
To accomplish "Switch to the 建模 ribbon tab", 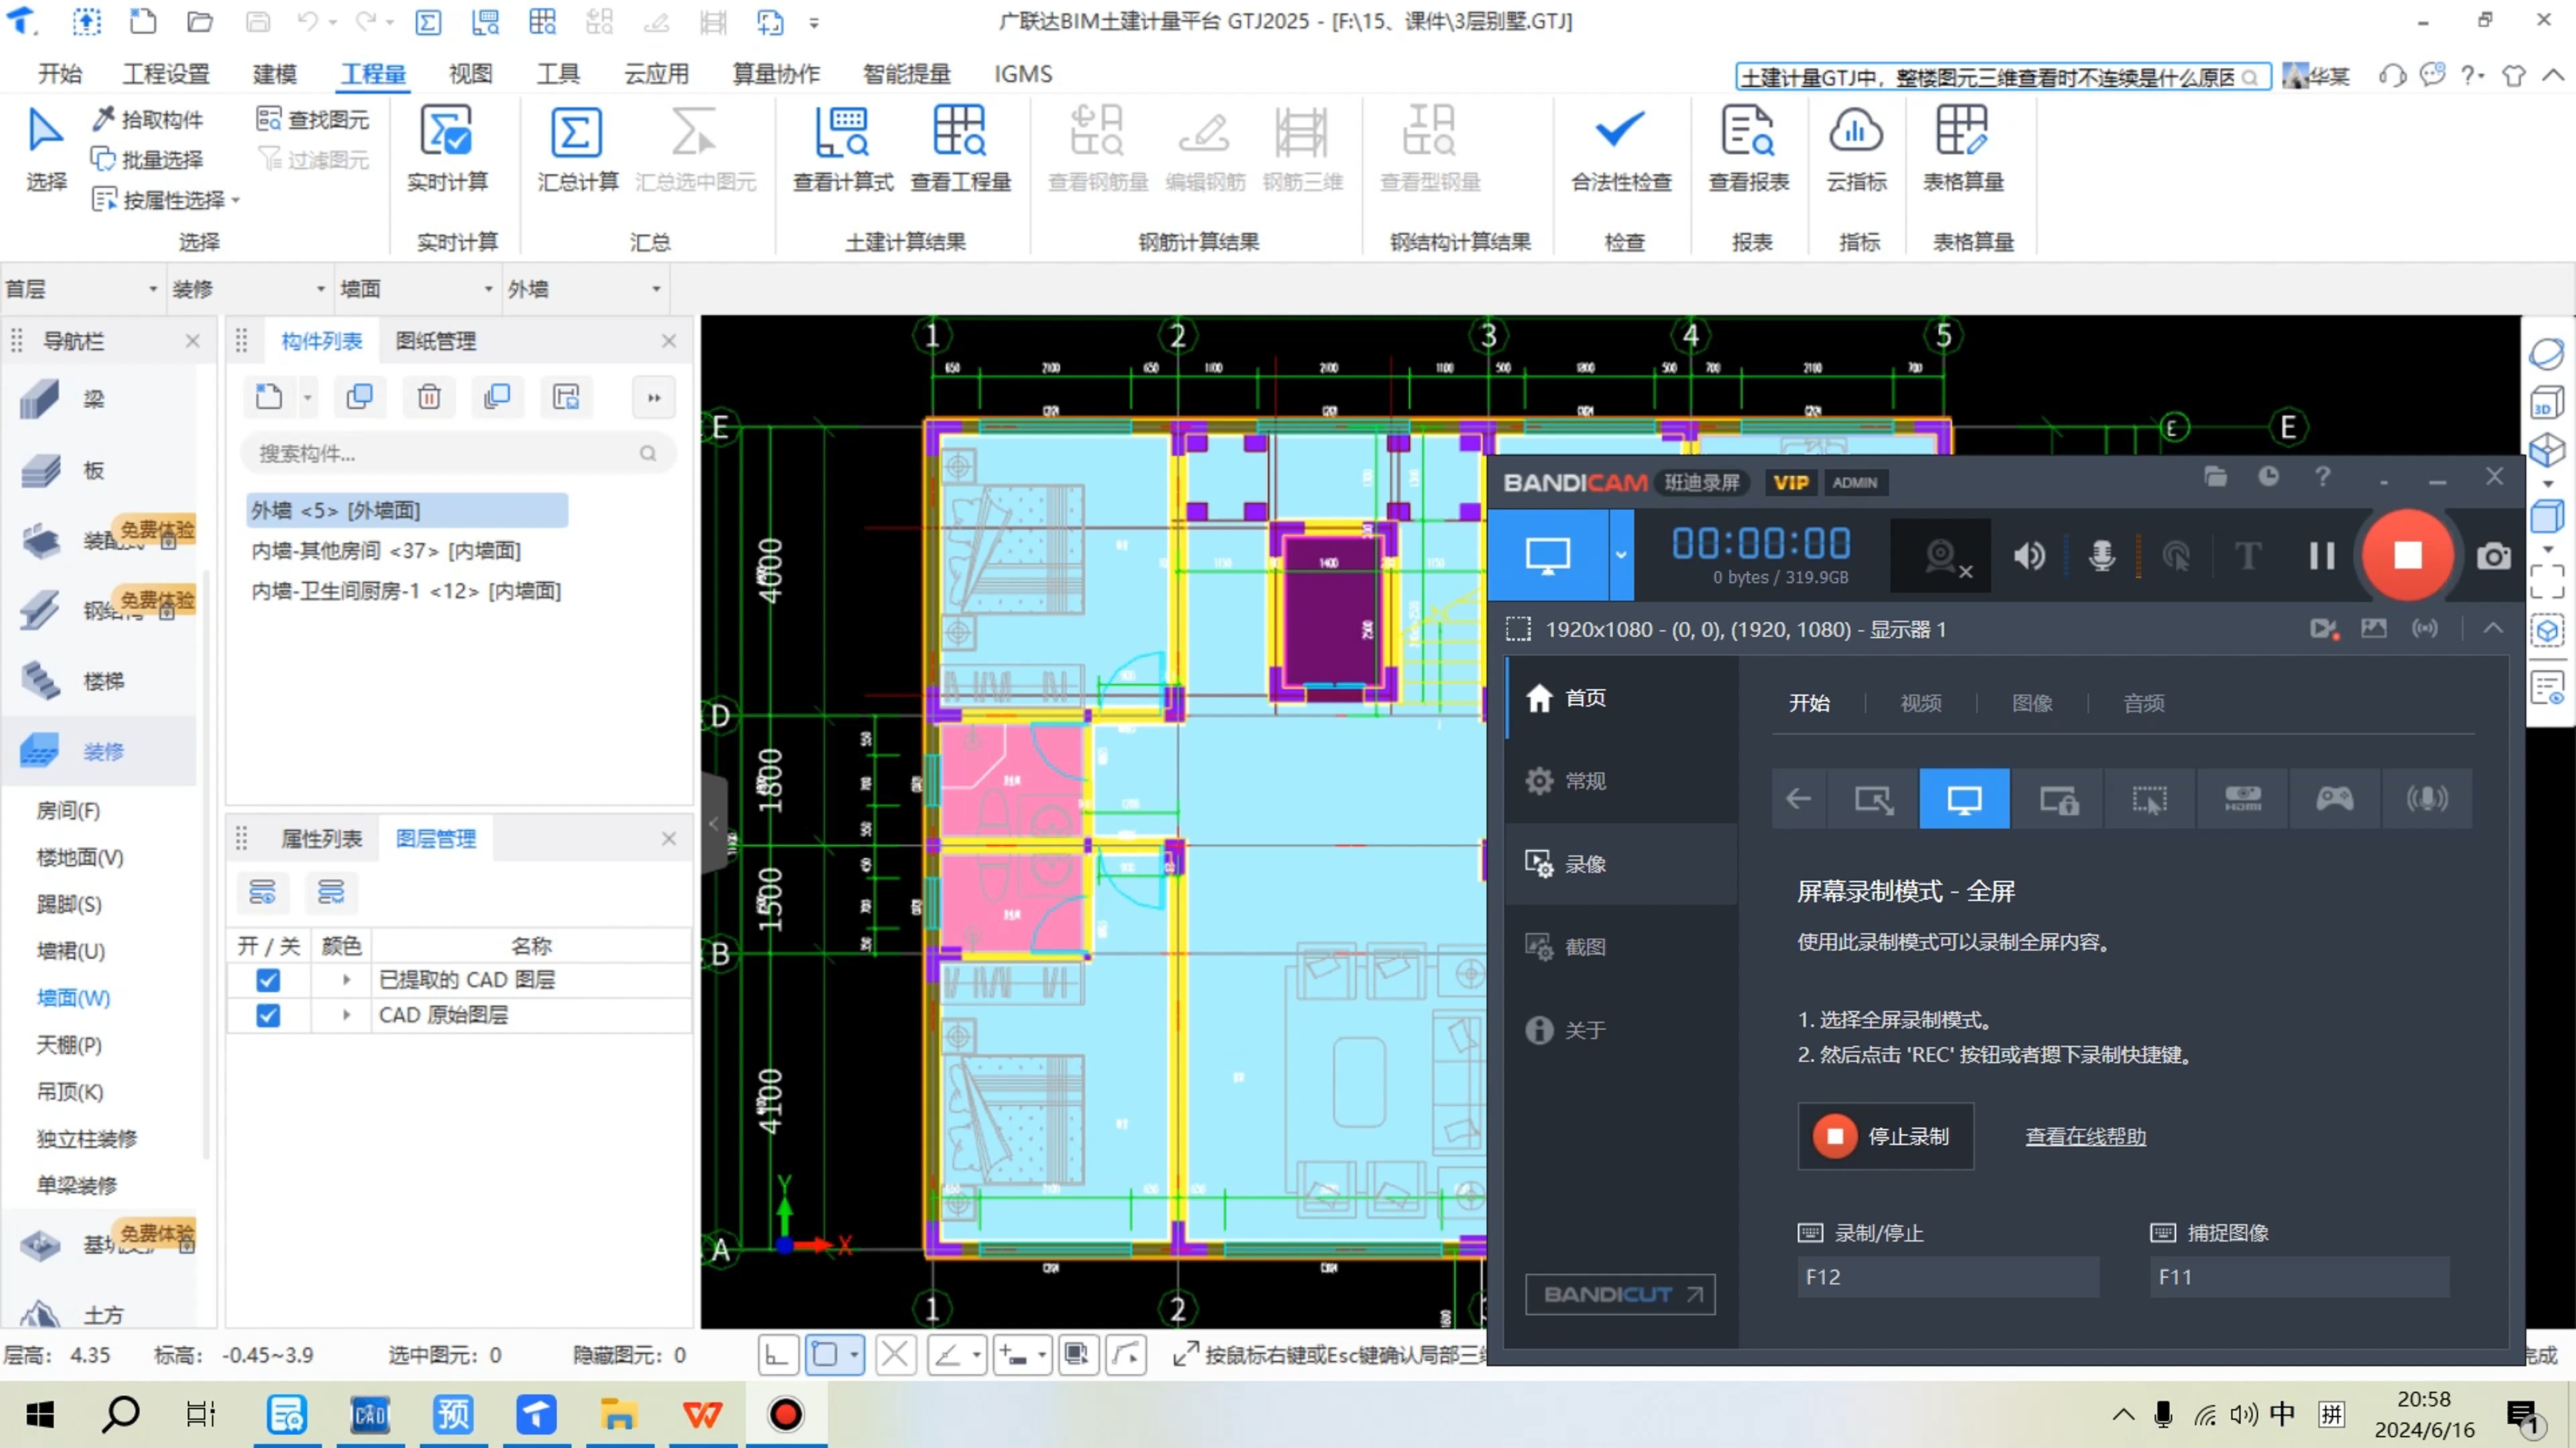I will 274,73.
